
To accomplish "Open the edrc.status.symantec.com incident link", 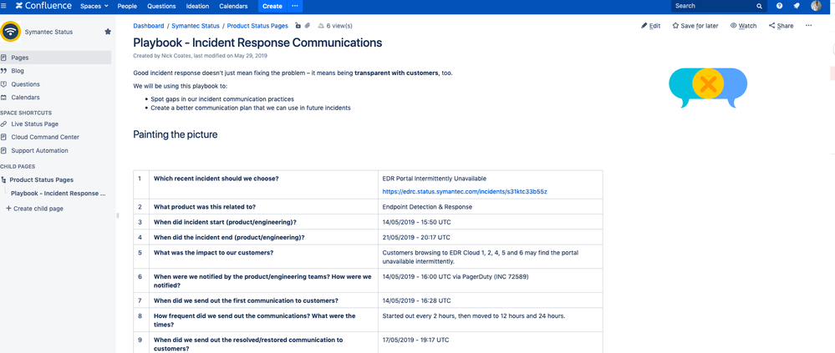I will (465, 191).
